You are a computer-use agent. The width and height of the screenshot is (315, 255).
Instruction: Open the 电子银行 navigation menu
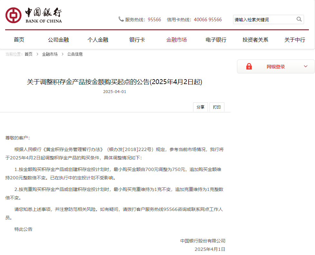pos(216,40)
